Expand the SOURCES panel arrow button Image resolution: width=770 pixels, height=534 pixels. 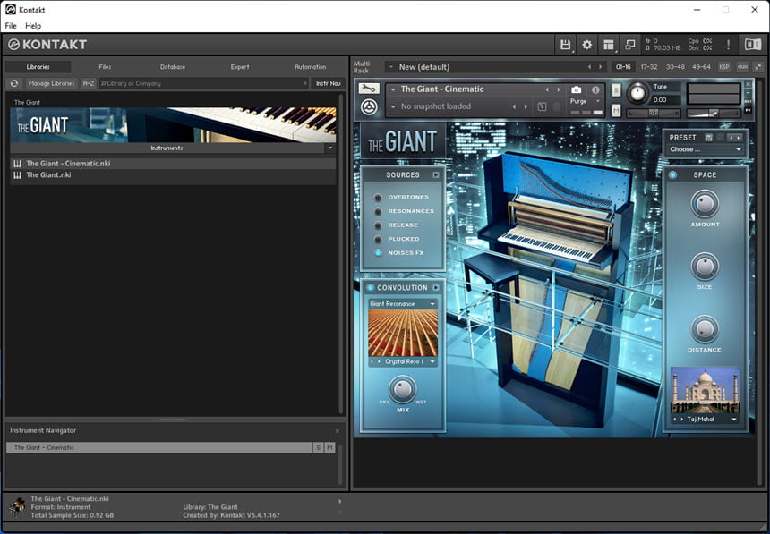click(435, 175)
